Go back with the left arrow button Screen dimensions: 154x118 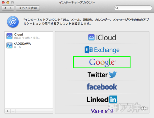(5, 8)
